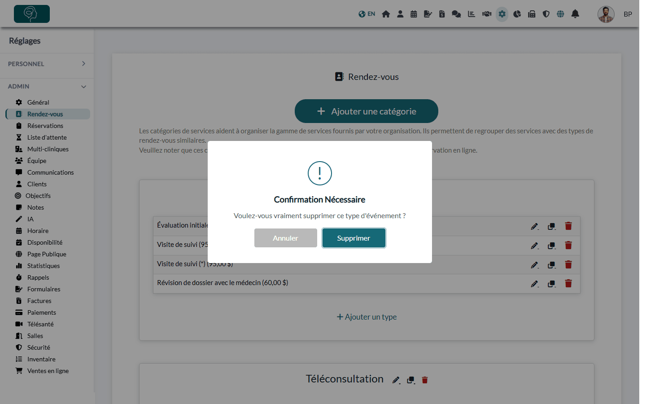This screenshot has height=404, width=646.
Task: Collapse the ADMIN section
Action: (47, 86)
